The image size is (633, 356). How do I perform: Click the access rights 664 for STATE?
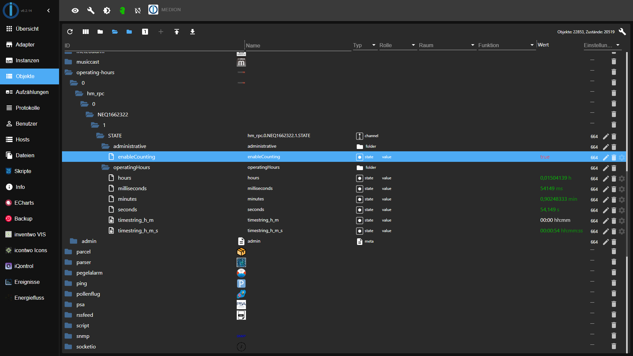tap(594, 136)
